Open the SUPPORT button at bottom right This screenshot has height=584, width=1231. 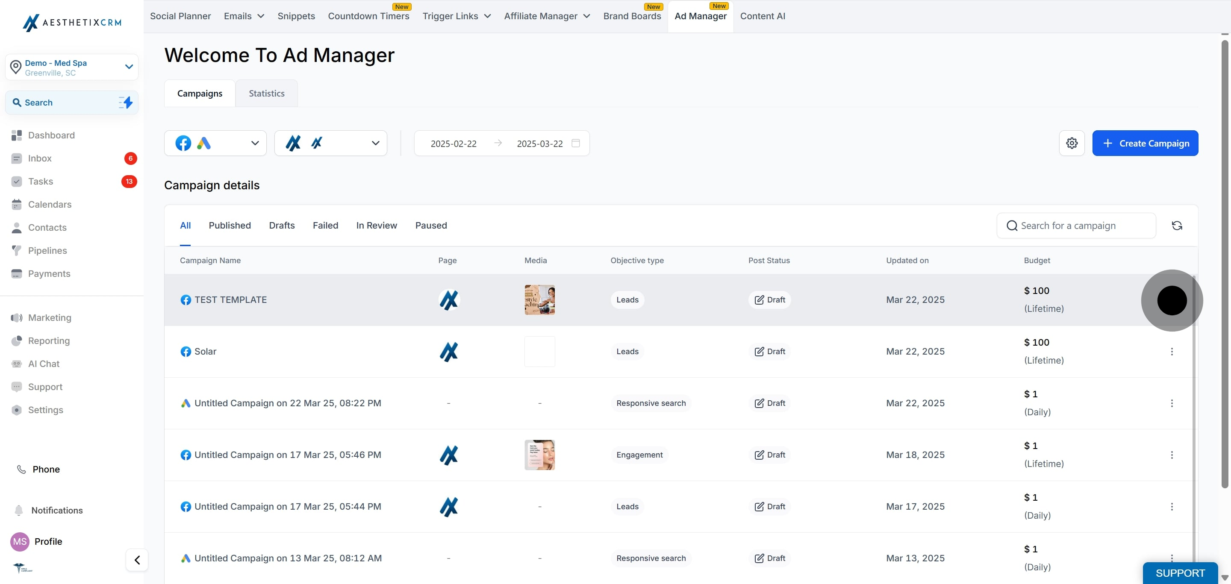tap(1179, 573)
